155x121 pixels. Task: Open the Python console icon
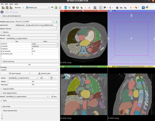pyautogui.click(x=147, y=8)
